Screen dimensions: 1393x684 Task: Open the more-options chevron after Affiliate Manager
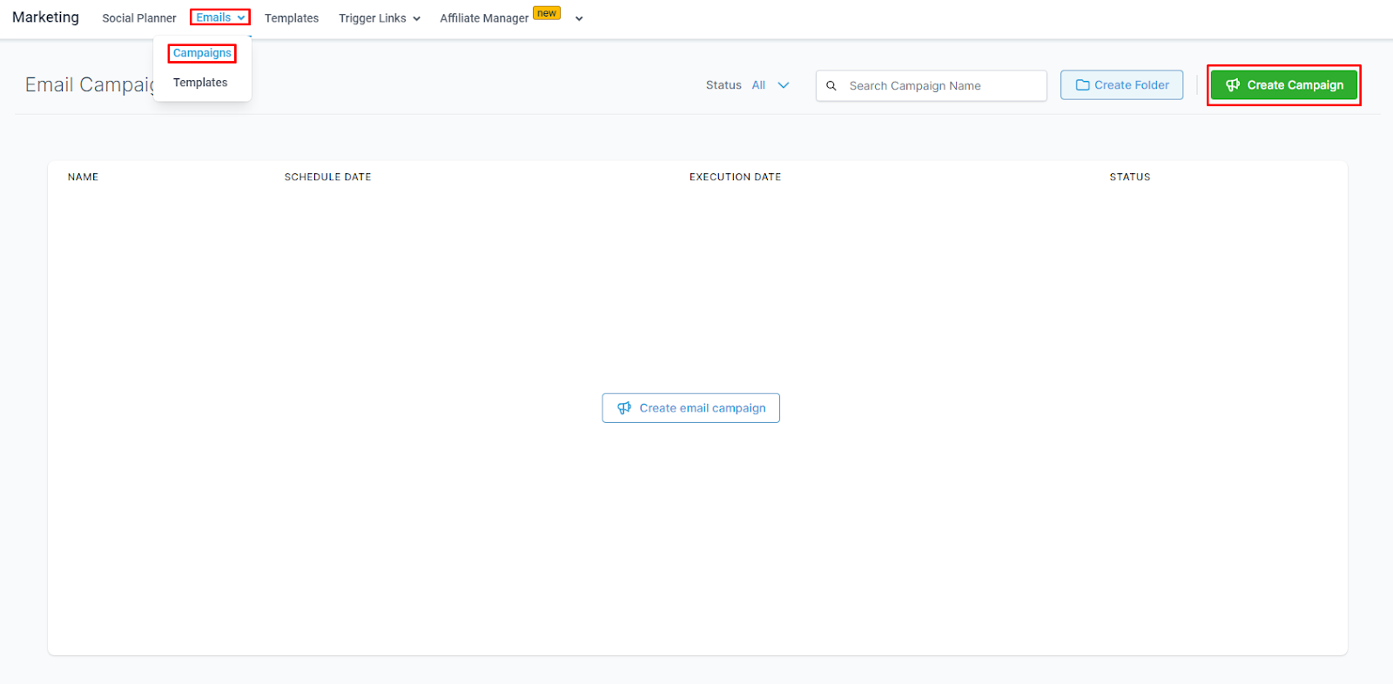pyautogui.click(x=579, y=18)
